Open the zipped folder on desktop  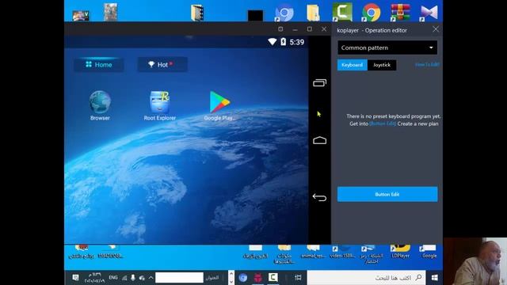(313, 13)
